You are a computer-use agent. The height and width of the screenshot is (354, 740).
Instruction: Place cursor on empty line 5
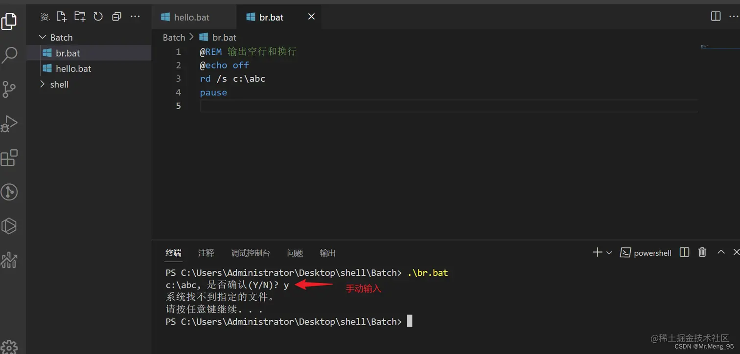pos(448,106)
